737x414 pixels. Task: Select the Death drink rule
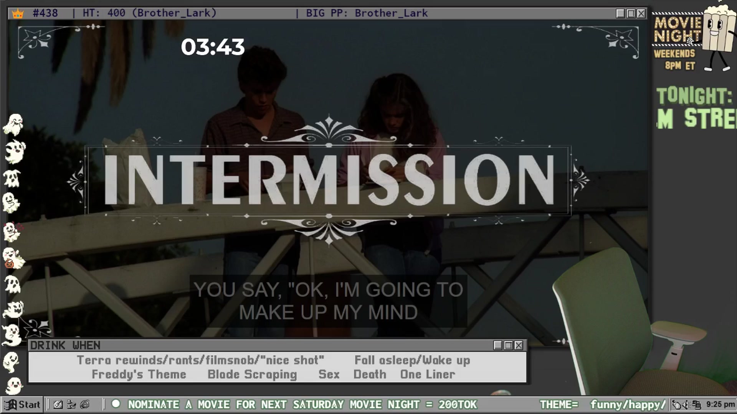pos(370,374)
